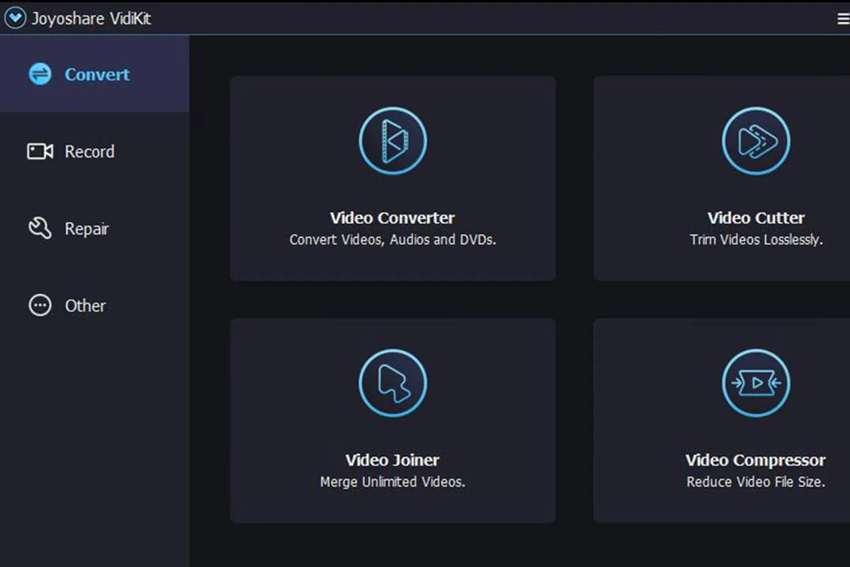850x567 pixels.
Task: Switch to the Convert tab label
Action: tap(97, 74)
